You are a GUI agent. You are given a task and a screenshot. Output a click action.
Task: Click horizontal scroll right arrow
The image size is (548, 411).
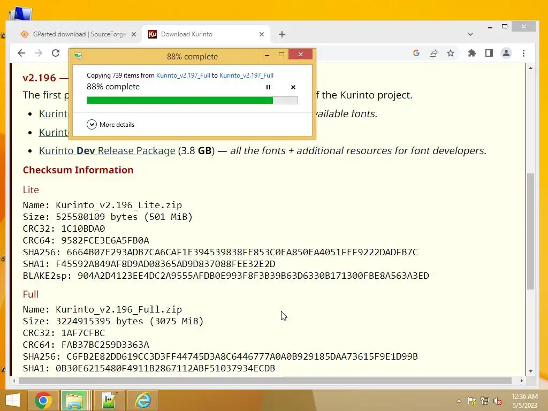521,380
